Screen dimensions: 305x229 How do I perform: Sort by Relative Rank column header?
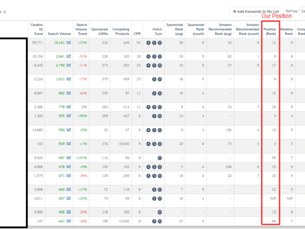tap(286, 31)
